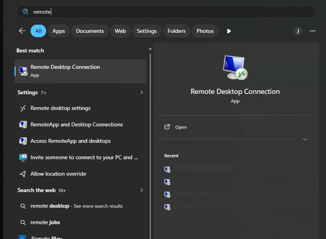Switch to the Documents filter tab
The width and height of the screenshot is (326, 239).
point(90,31)
